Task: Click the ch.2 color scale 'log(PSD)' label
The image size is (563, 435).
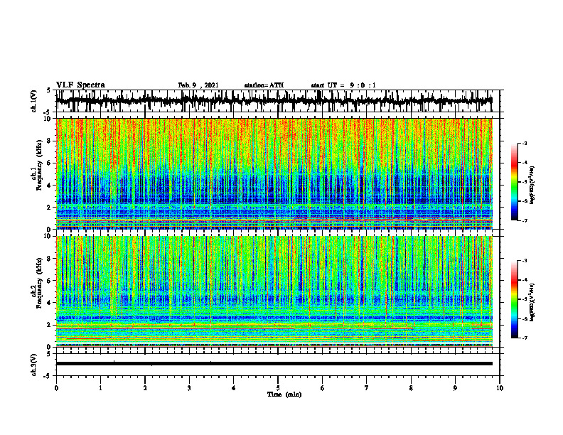Action: pyautogui.click(x=532, y=303)
